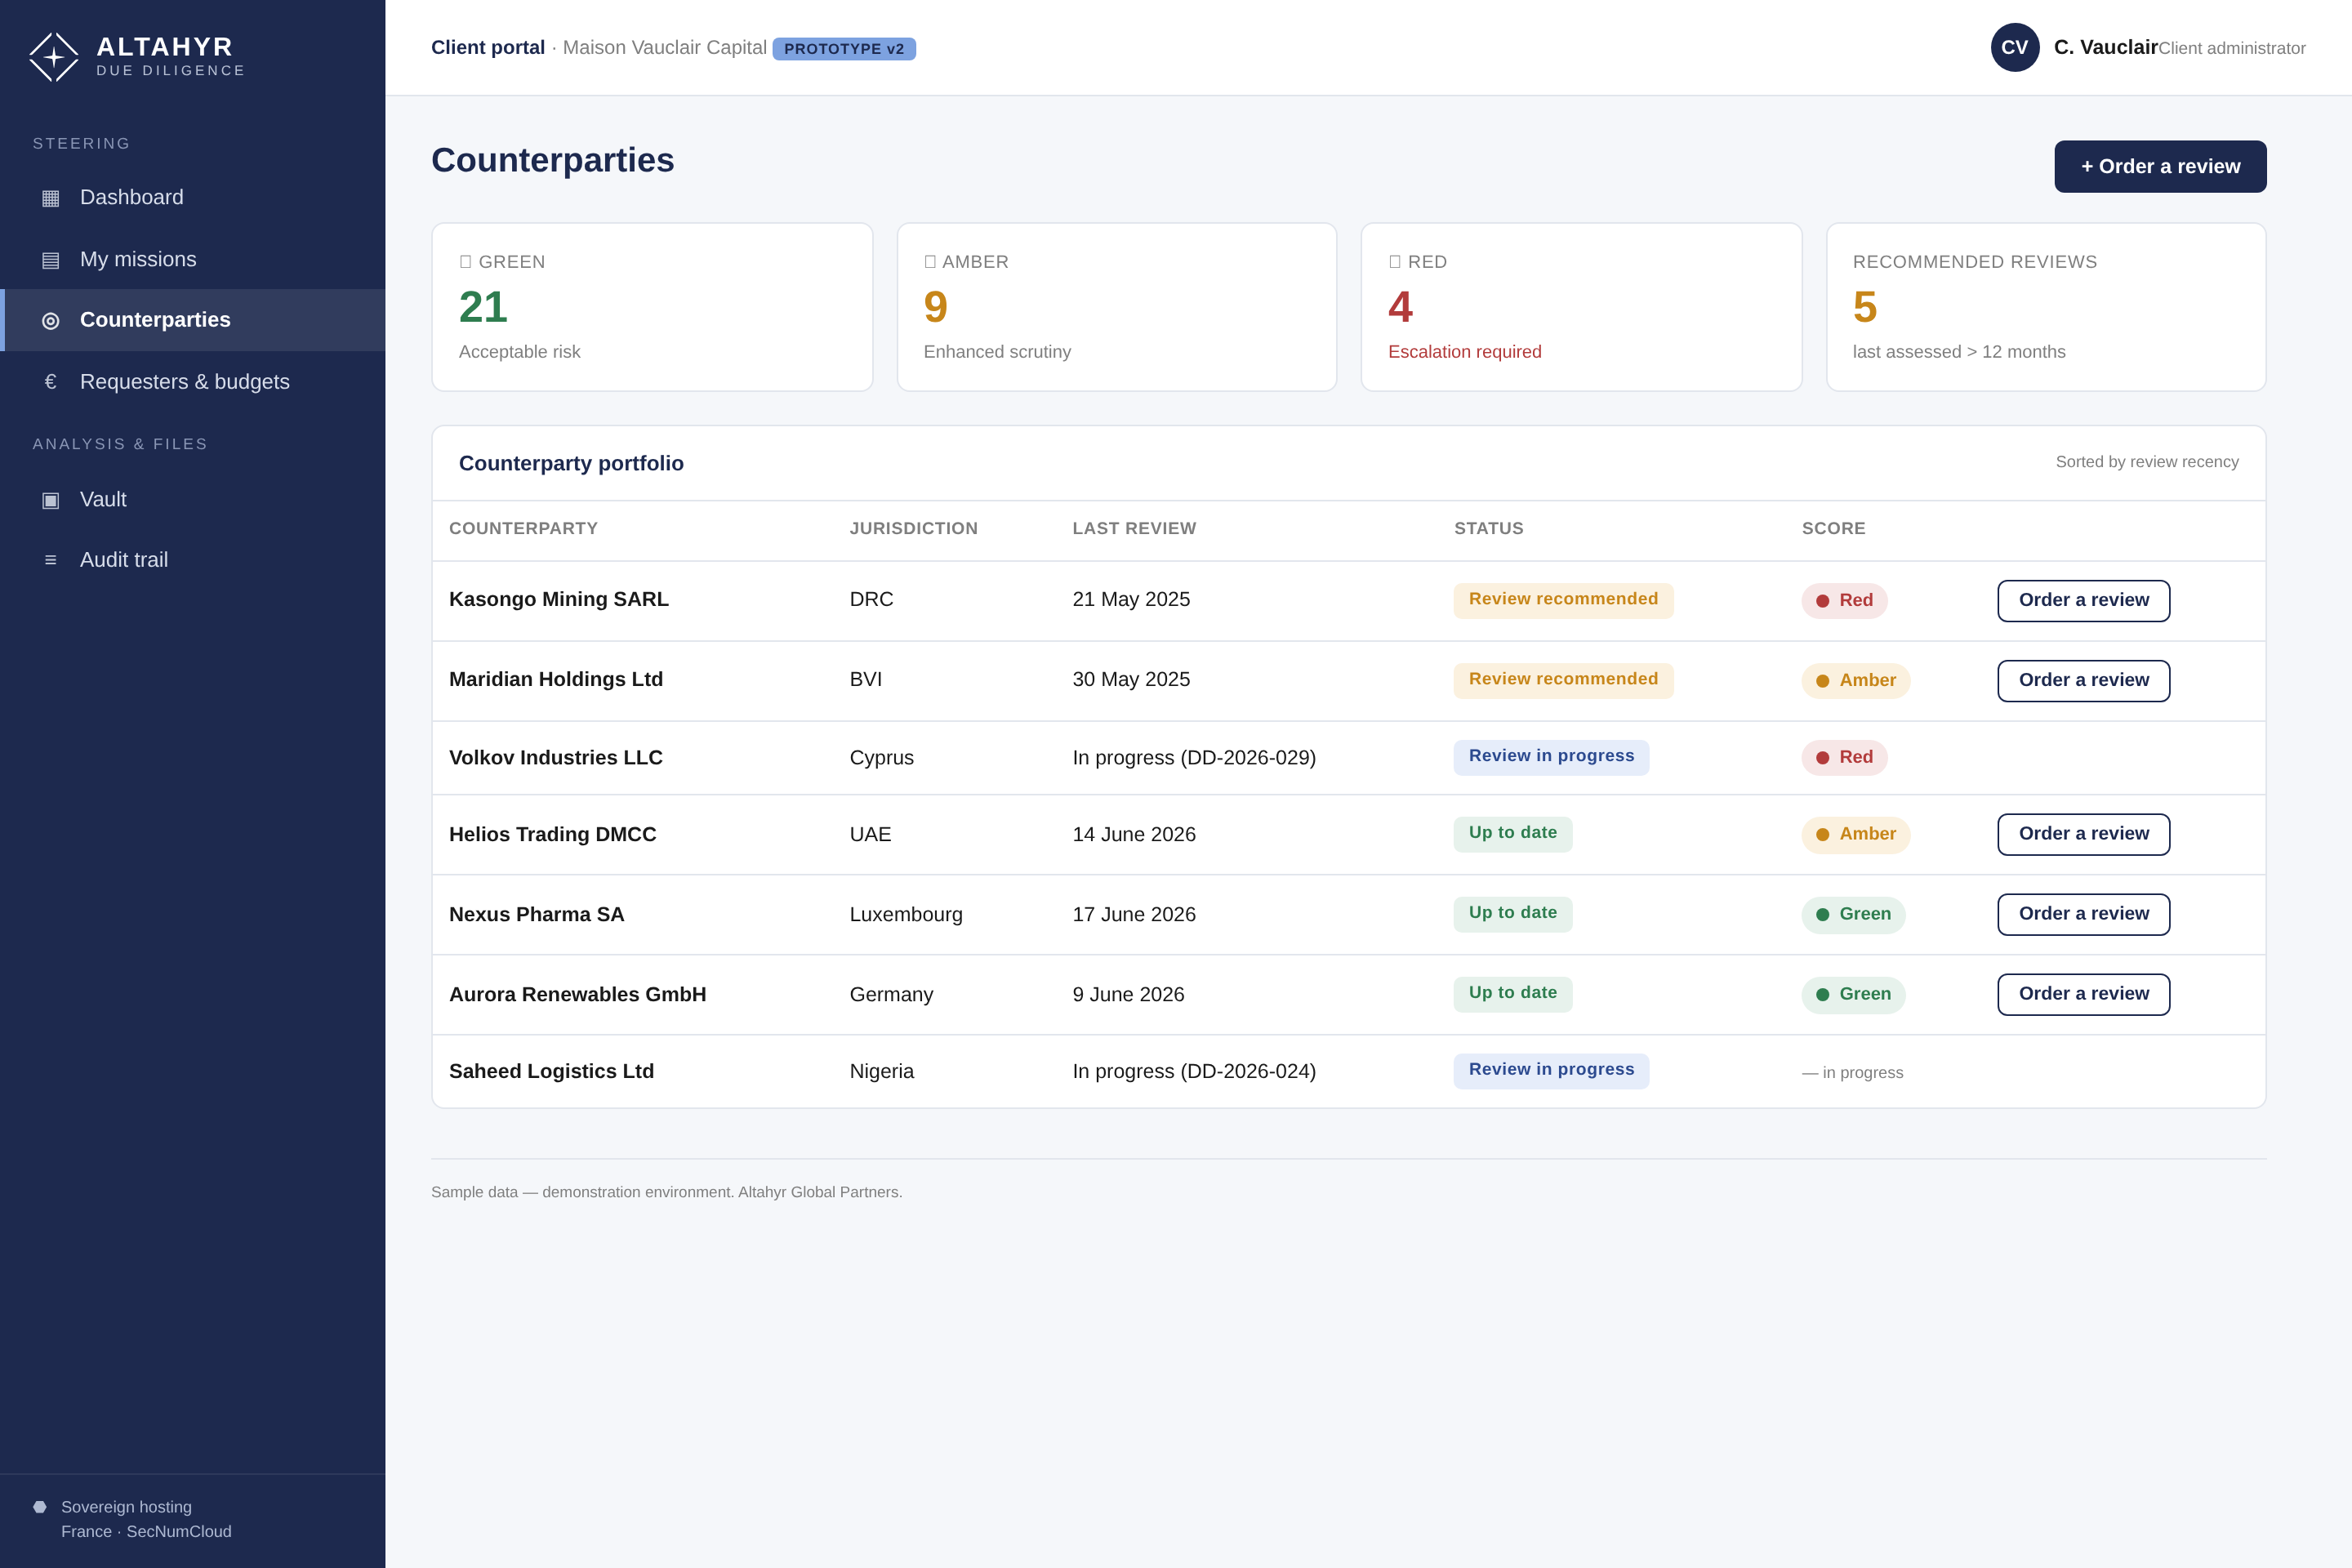The width and height of the screenshot is (2352, 1568).
Task: Click the PROTOTYPE v2 badge
Action: 844,48
